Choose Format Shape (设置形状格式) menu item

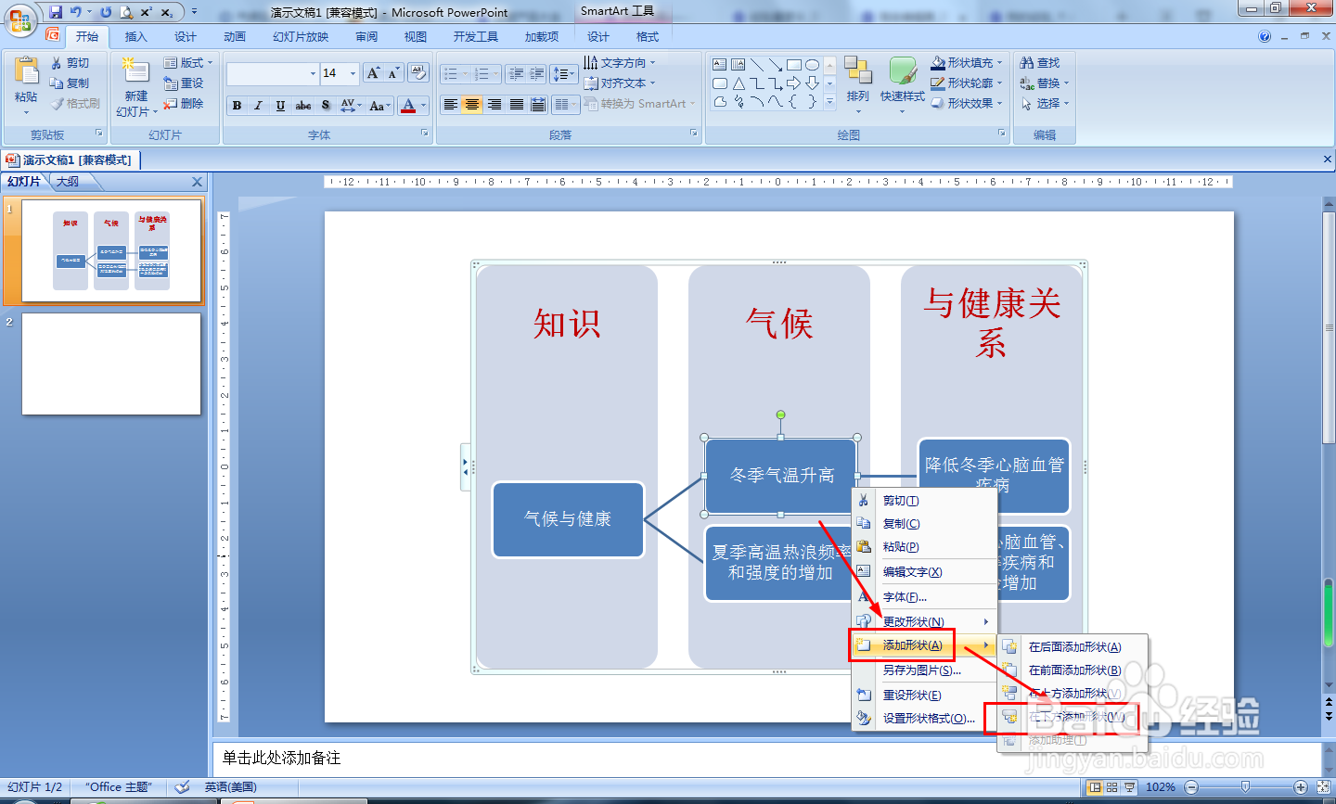(x=924, y=719)
